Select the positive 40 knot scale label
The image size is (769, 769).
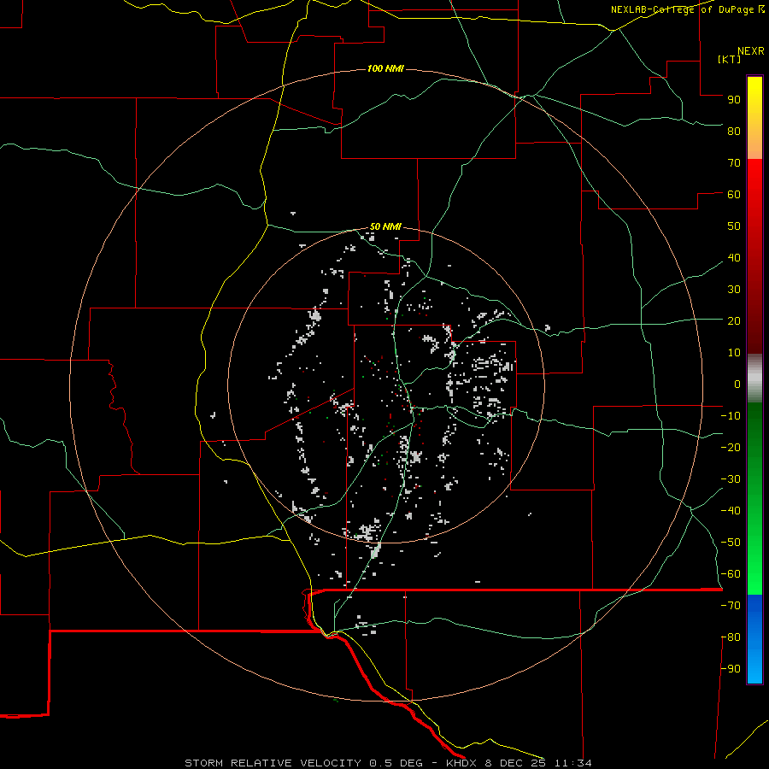(734, 257)
